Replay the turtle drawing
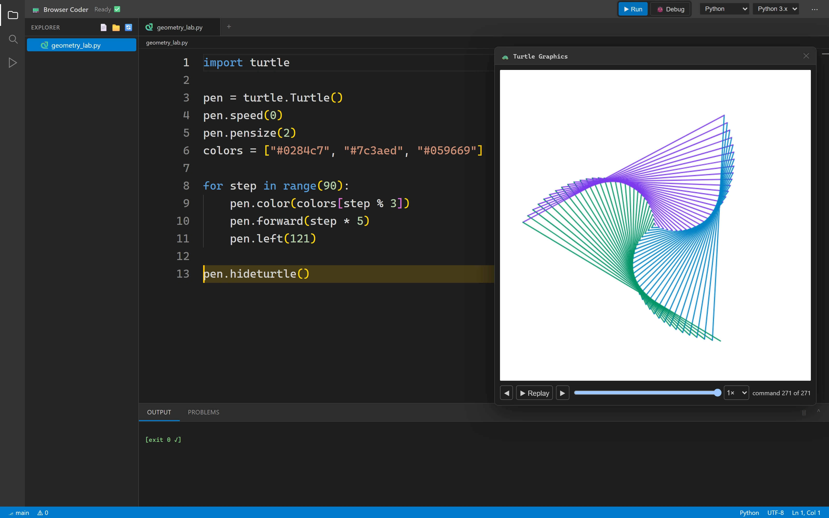Screen dimensions: 829x518 (x=534, y=393)
